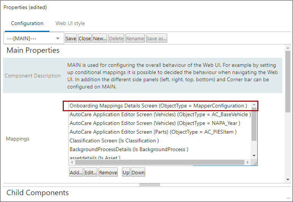The height and width of the screenshot is (202, 293).
Task: Select the Configuration tab
Action: pyautogui.click(x=27, y=23)
